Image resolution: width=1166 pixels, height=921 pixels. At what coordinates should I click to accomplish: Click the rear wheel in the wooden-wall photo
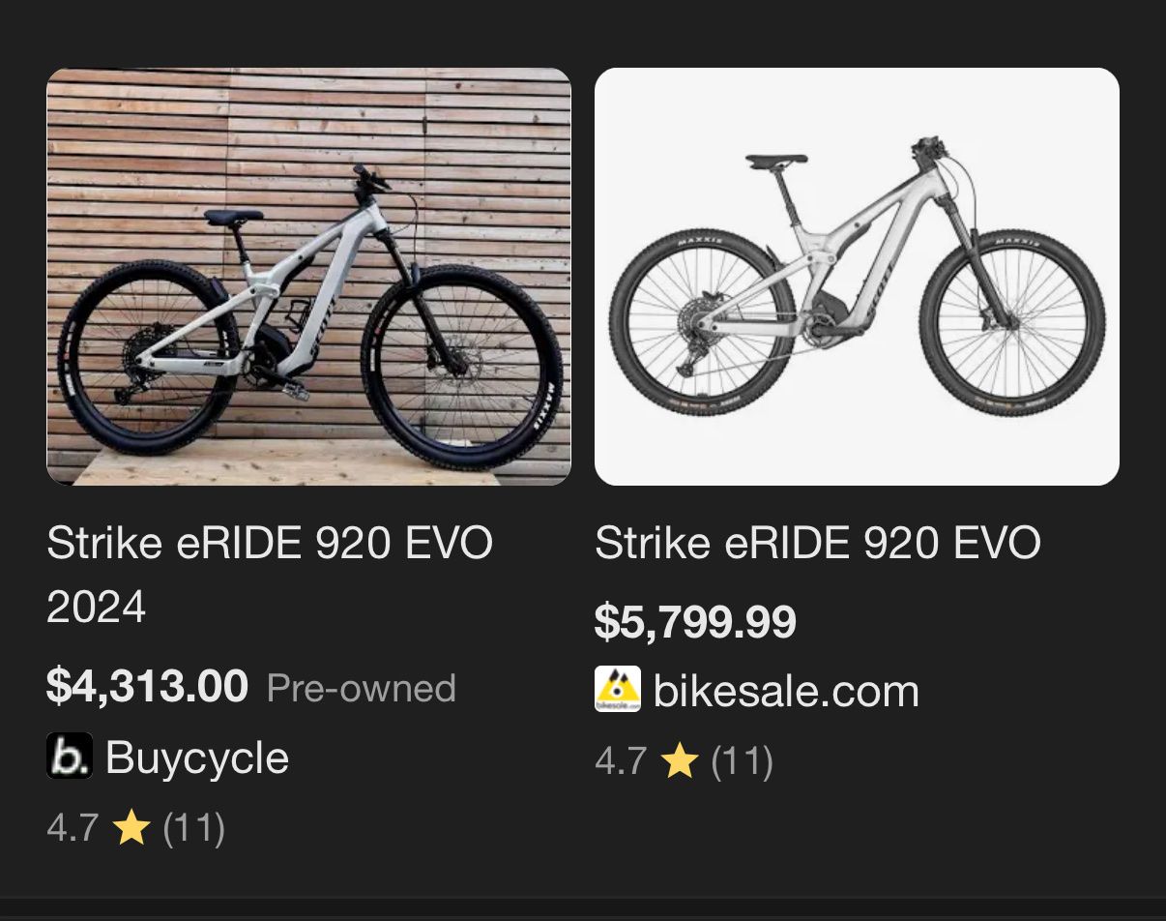point(143,358)
